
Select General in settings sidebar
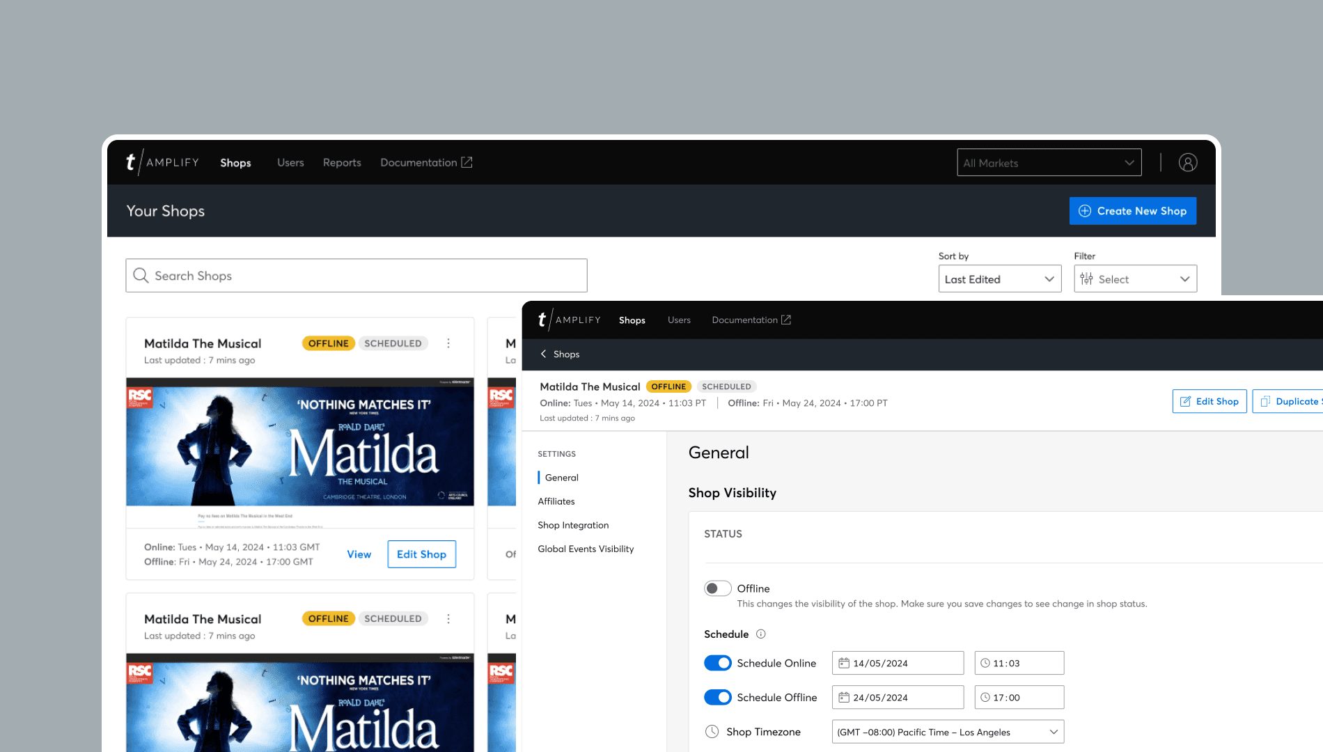click(562, 478)
